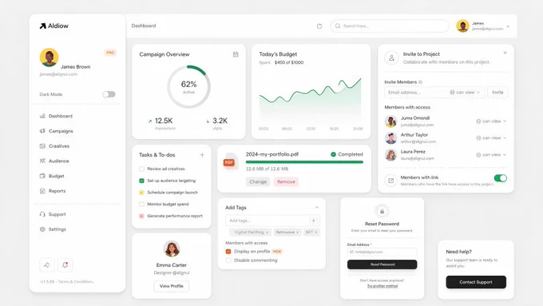Click the refresh icon in top bar

[x=319, y=26]
